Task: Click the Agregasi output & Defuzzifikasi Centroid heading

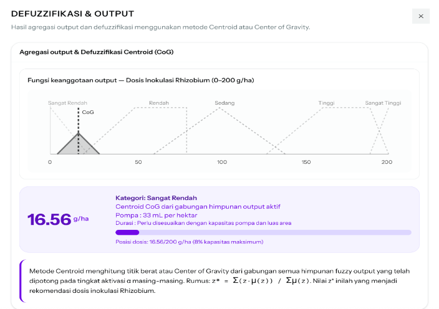Action: click(97, 52)
